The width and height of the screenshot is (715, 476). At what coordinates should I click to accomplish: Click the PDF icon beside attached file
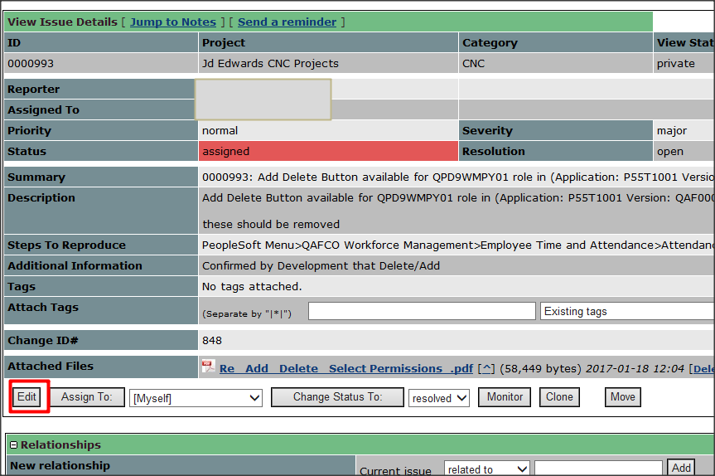(x=208, y=367)
